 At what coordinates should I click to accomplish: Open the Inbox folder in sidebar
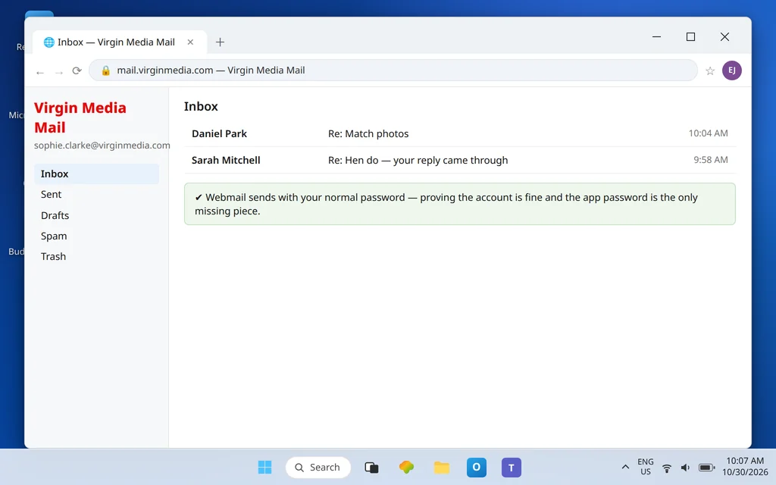tap(96, 174)
